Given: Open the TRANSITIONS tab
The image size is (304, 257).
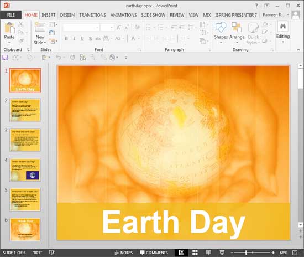Looking at the screenshot, I should (92, 15).
